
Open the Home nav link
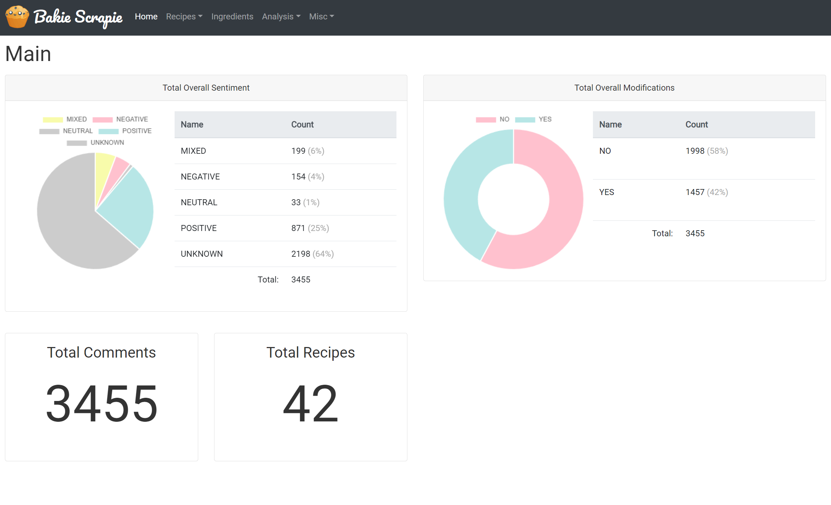tap(146, 17)
